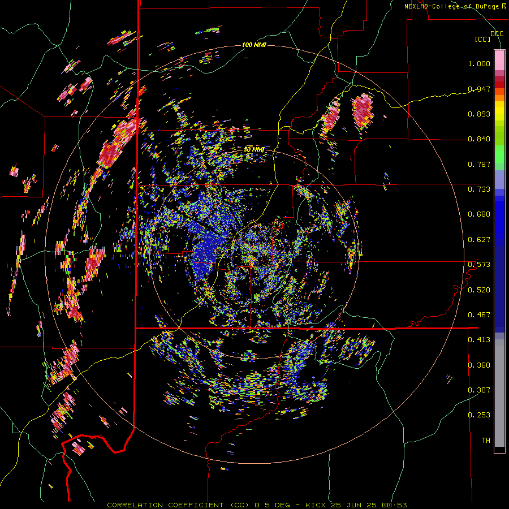Click the 0.893 legend value

[479, 114]
